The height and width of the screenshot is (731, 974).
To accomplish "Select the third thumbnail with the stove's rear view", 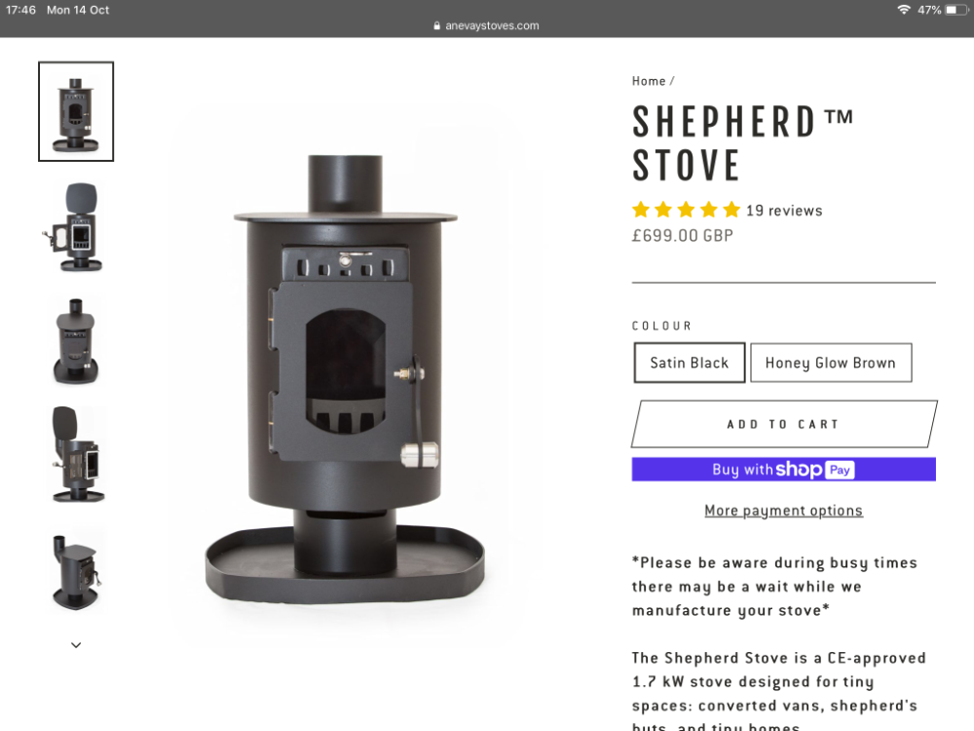I will click(76, 341).
